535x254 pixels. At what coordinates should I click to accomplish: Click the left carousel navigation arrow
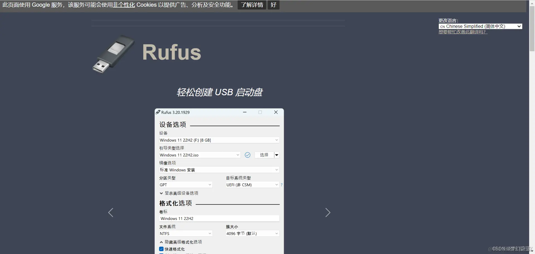(111, 212)
